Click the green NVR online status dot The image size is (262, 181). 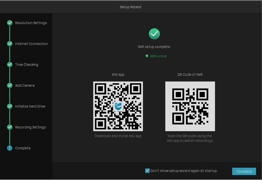(x=147, y=56)
